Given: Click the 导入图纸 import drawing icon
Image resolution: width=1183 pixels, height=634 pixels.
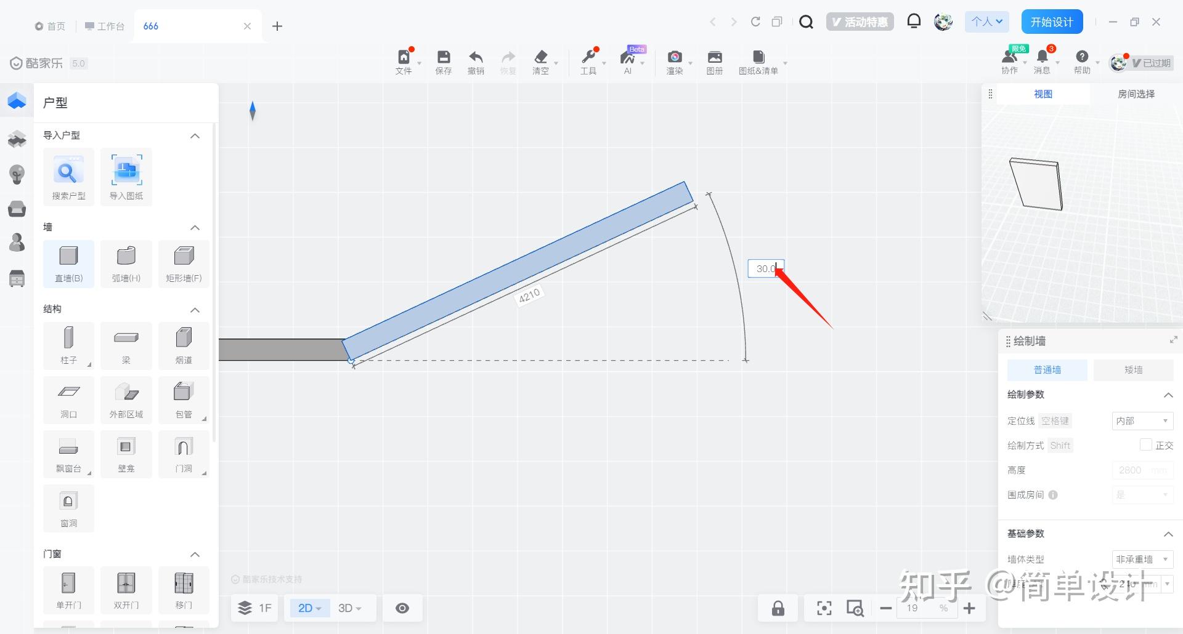Looking at the screenshot, I should point(126,177).
